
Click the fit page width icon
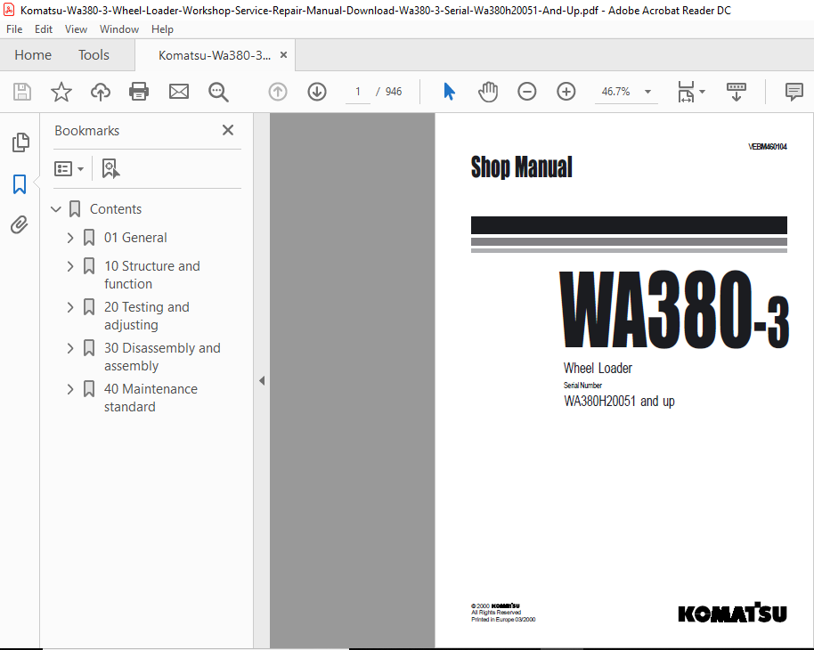click(687, 92)
